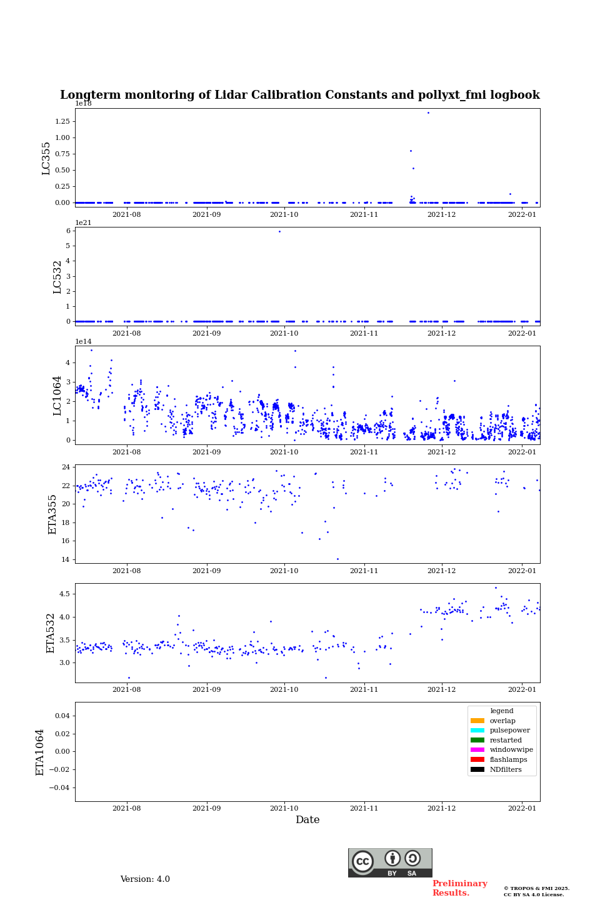Click the green restarted legend swatch
Viewport: 600px width, 900px height.
477,740
